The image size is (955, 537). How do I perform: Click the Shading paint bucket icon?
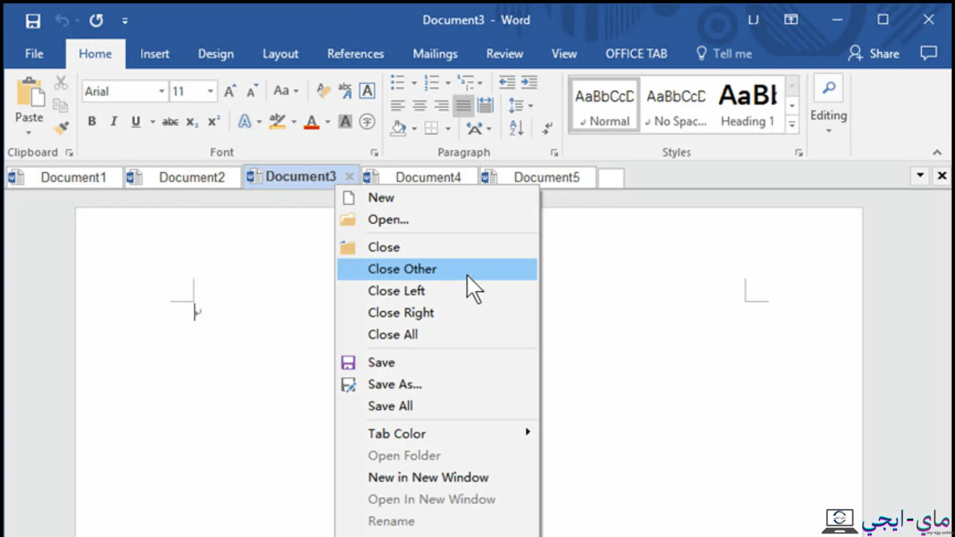398,128
